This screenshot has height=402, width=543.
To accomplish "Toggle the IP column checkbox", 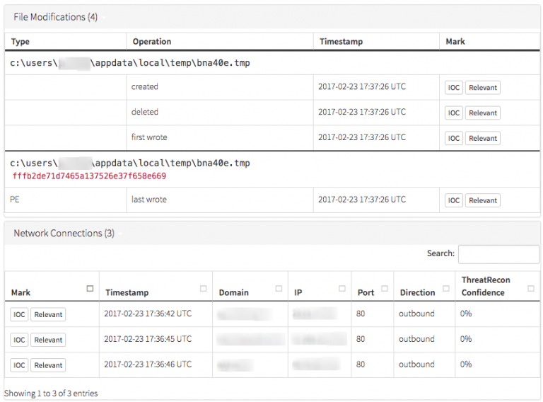I will [342, 289].
